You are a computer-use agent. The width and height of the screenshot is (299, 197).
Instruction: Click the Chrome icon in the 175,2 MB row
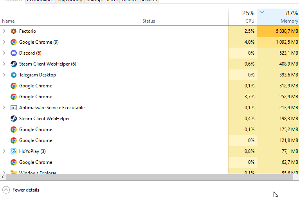[x=14, y=130]
